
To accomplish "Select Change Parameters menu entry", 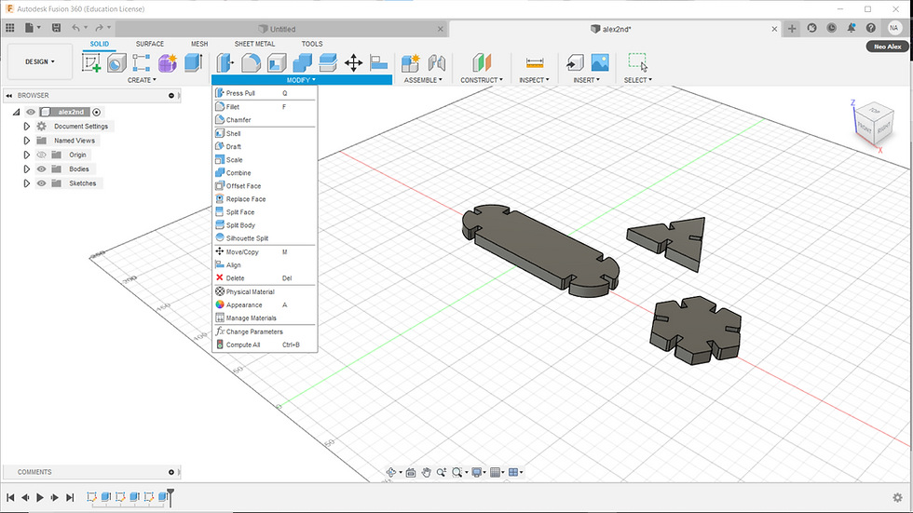I will (x=265, y=331).
